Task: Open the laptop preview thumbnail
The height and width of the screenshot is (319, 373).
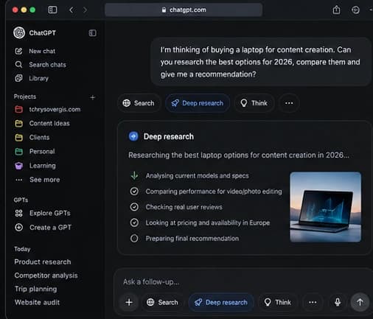Action: (325, 207)
